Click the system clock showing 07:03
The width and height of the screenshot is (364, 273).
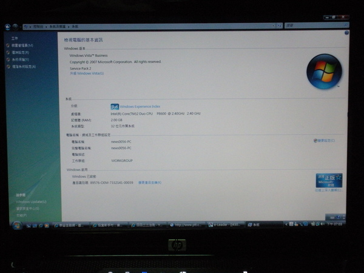coord(334,224)
